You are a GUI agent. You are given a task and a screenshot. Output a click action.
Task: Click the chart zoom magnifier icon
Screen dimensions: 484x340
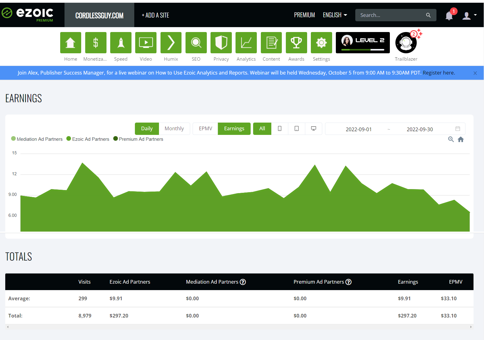coord(451,139)
